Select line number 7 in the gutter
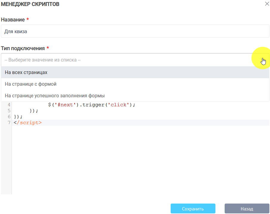Screen dimensions: 270x214 (x=9, y=122)
